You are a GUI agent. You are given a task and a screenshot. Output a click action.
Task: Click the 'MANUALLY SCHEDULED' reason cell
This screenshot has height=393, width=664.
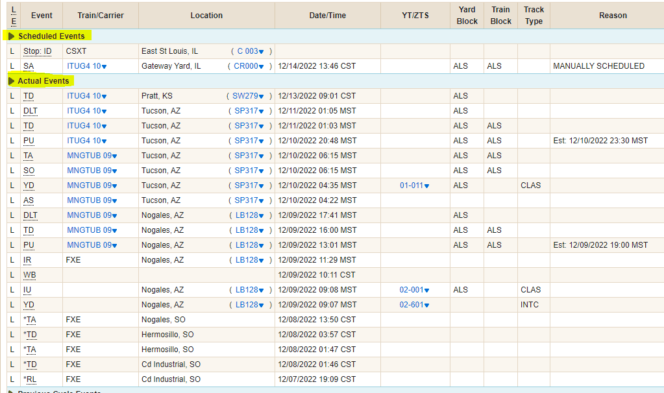pos(598,66)
